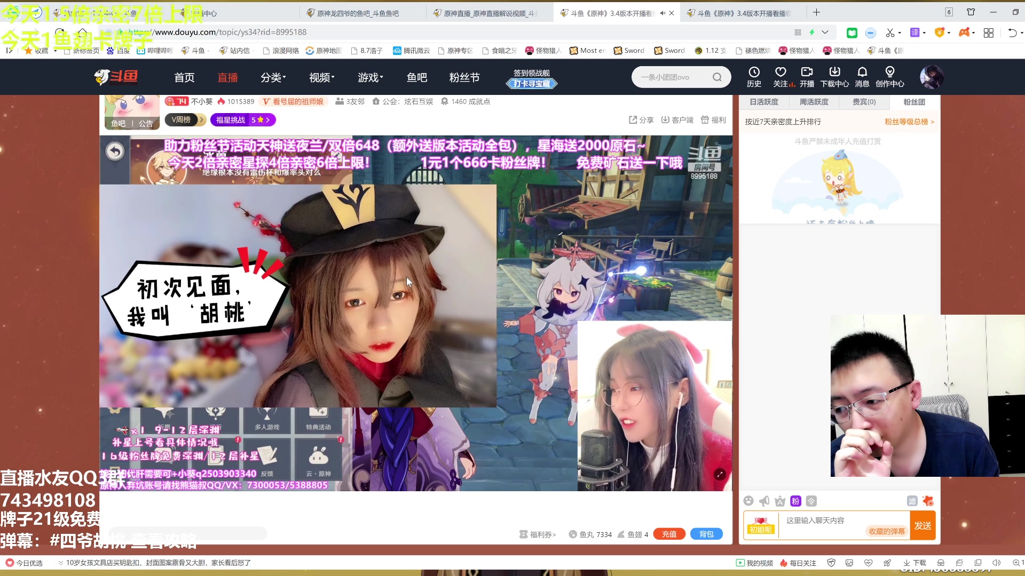Toggle browser sound icon in status bar
Viewport: 1025px width, 576px height.
point(996,563)
